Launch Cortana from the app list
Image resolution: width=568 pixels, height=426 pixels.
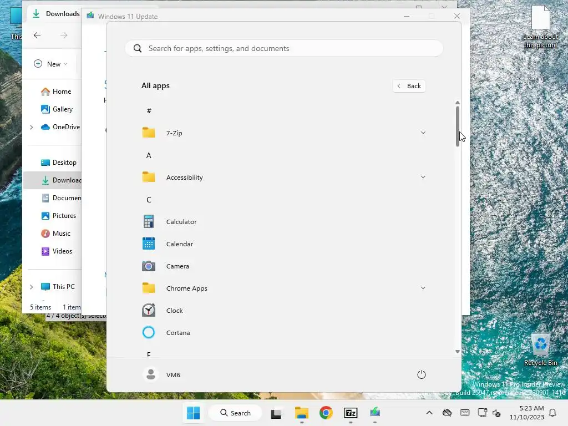(x=283, y=333)
